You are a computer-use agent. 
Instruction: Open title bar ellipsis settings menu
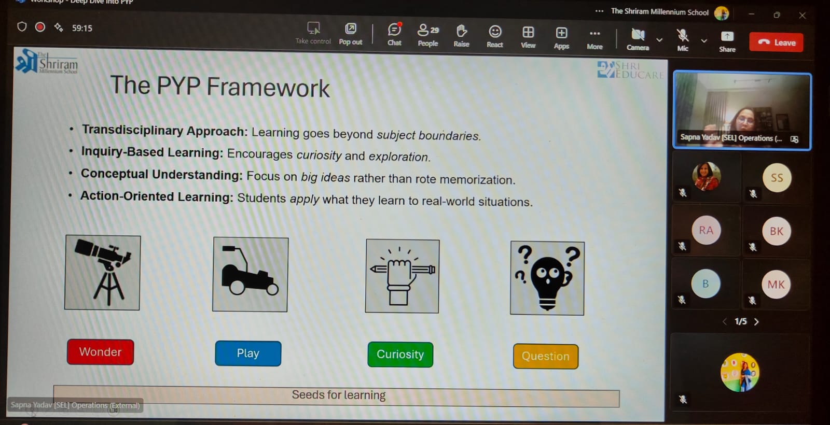[599, 11]
